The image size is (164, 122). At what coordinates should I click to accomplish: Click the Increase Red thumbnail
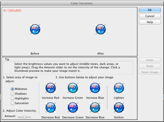51,88
